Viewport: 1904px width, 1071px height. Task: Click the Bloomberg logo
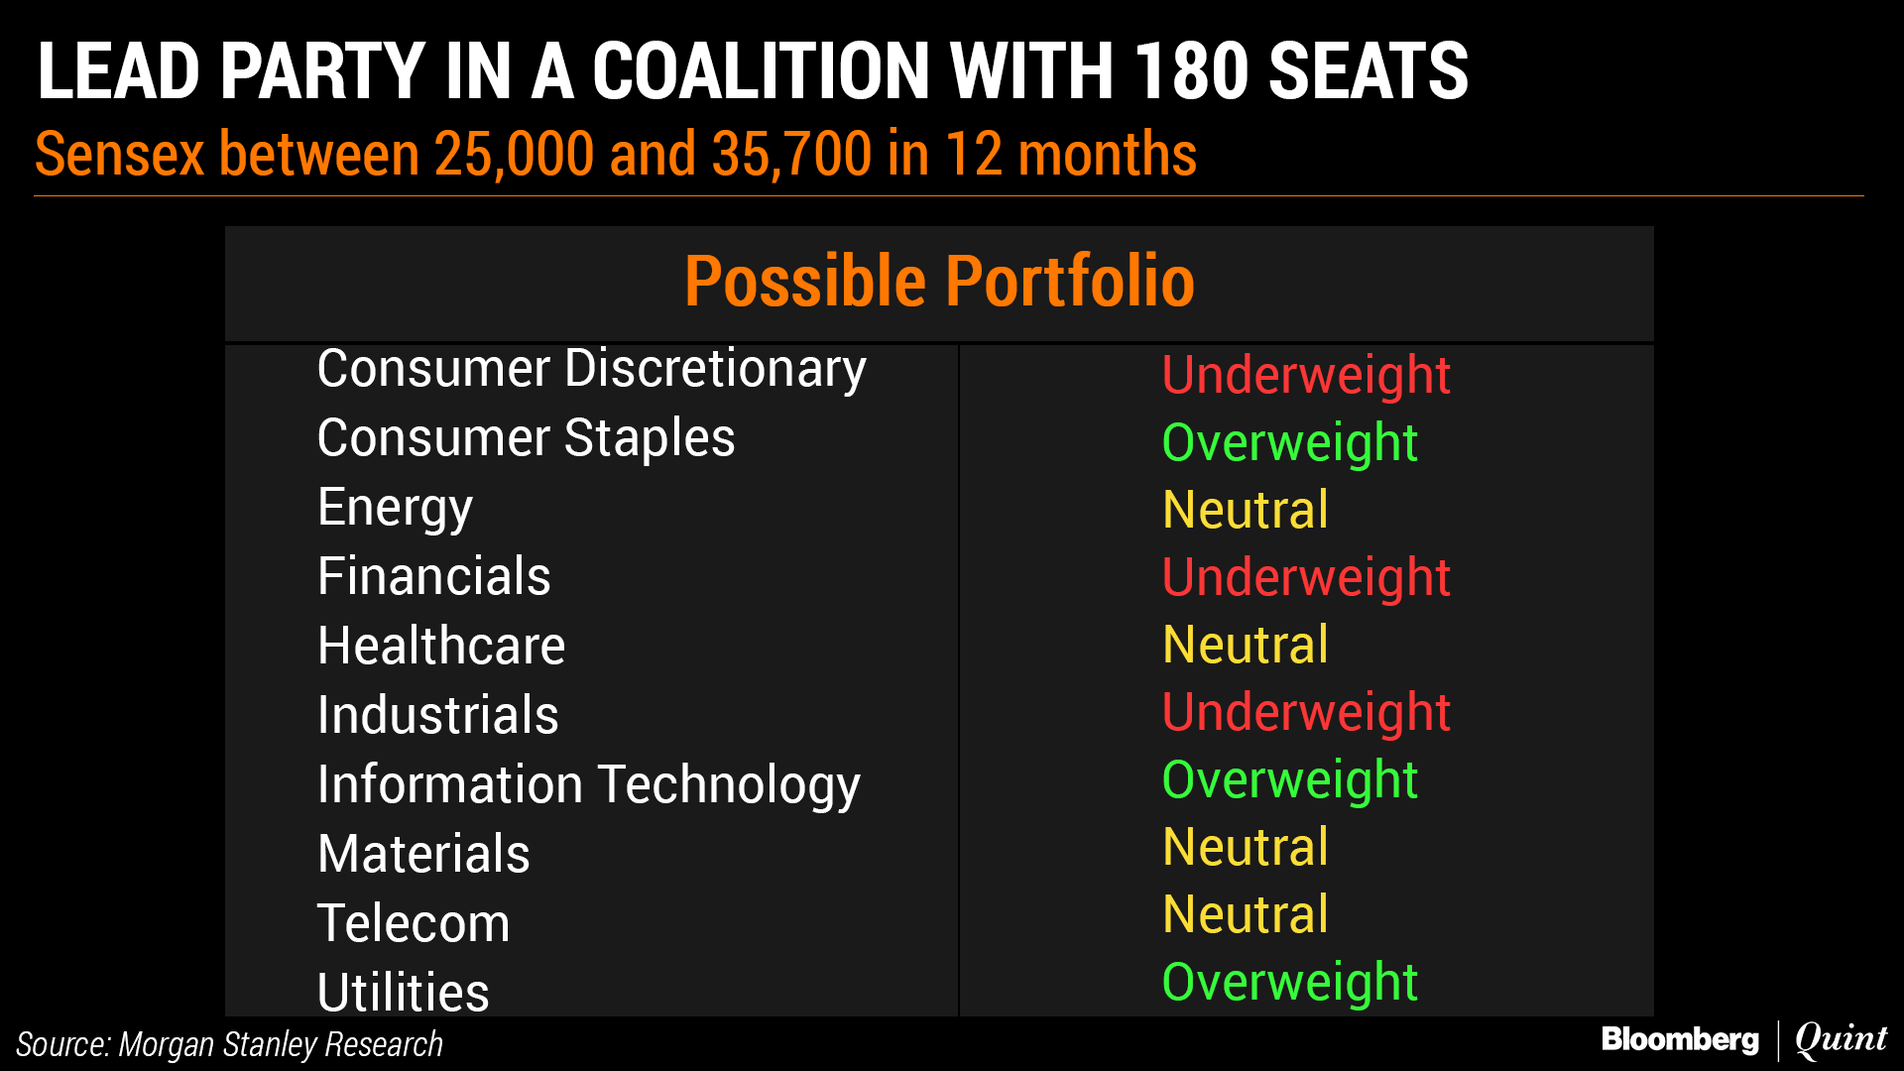pos(1679,1039)
